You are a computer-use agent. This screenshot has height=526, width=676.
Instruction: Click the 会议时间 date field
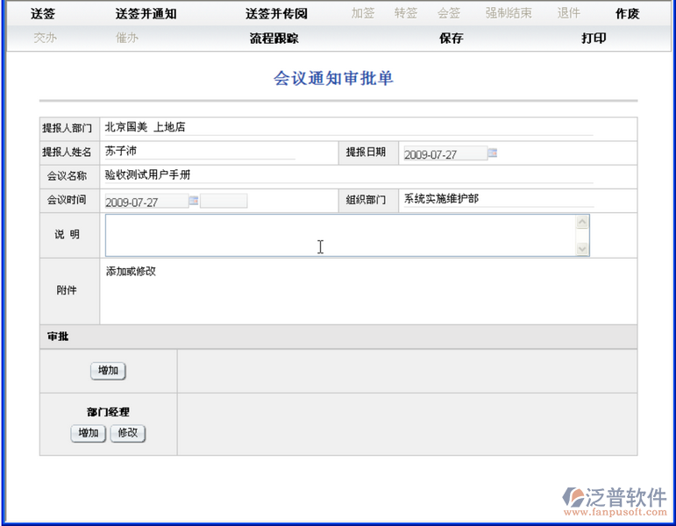146,202
